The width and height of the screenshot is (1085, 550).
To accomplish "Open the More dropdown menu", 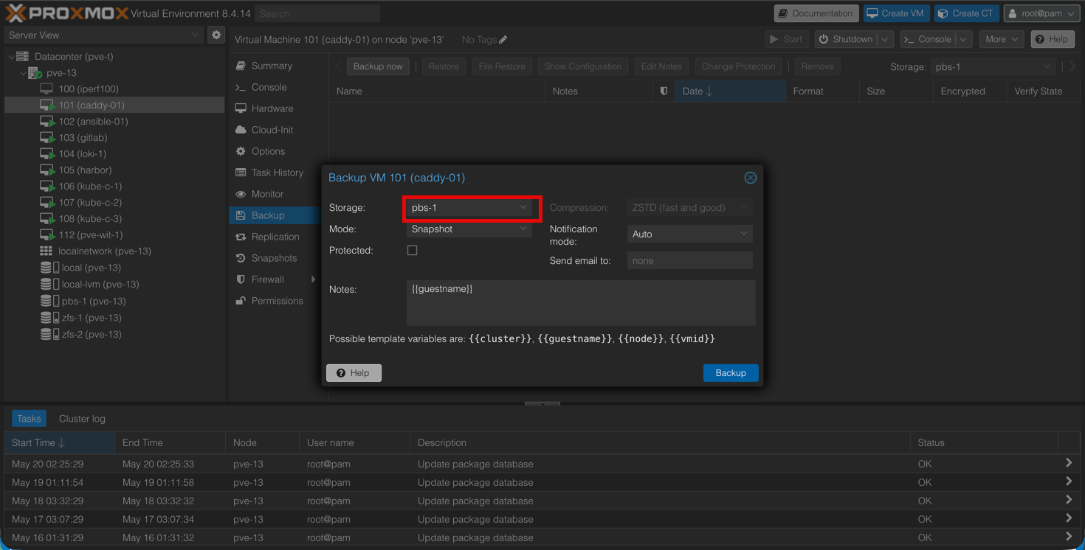I will pyautogui.click(x=1002, y=39).
